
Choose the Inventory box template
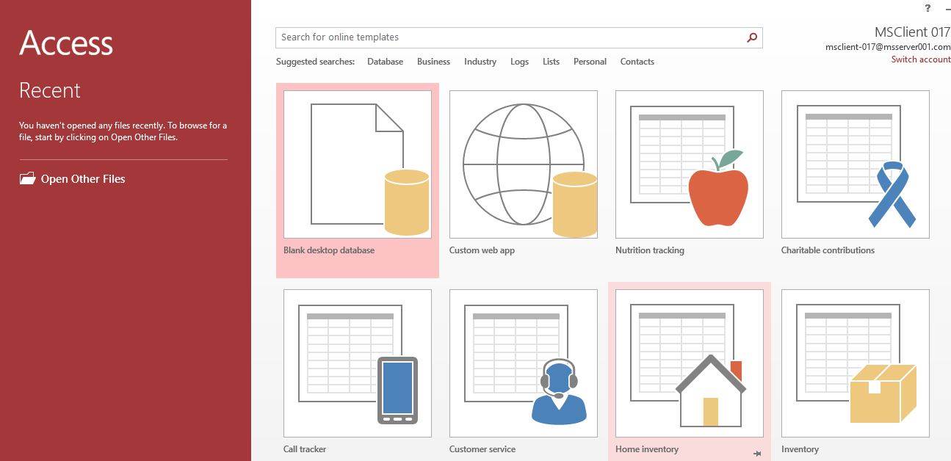(x=854, y=363)
